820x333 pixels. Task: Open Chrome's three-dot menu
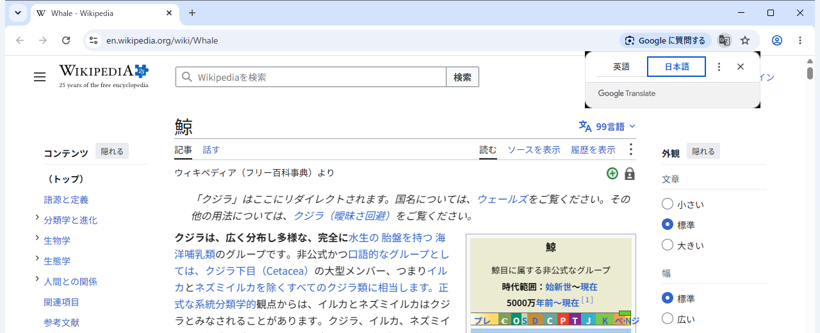[800, 40]
